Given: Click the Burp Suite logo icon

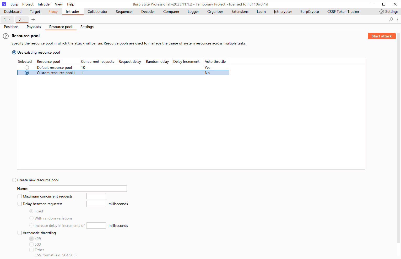Looking at the screenshot, I should pyautogui.click(x=4, y=4).
